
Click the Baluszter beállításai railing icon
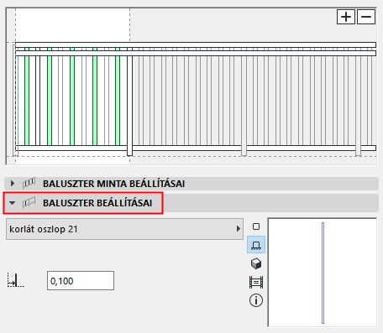[x=29, y=203]
